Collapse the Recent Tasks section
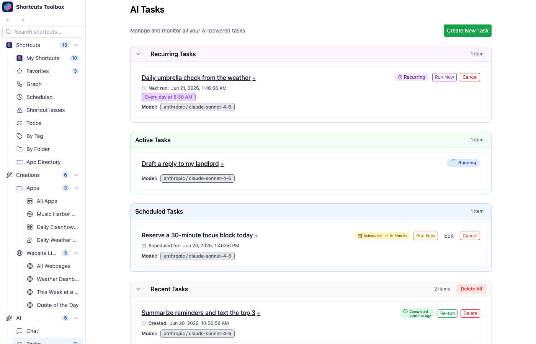 (x=138, y=289)
